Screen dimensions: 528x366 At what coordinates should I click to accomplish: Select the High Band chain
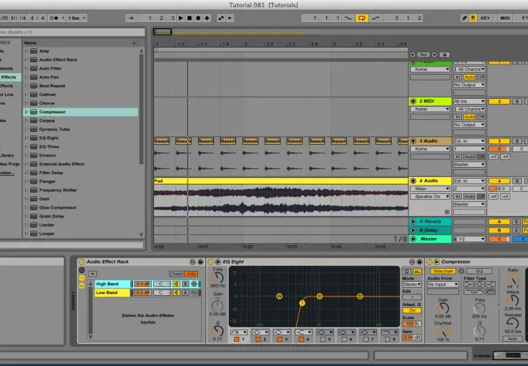pos(112,284)
